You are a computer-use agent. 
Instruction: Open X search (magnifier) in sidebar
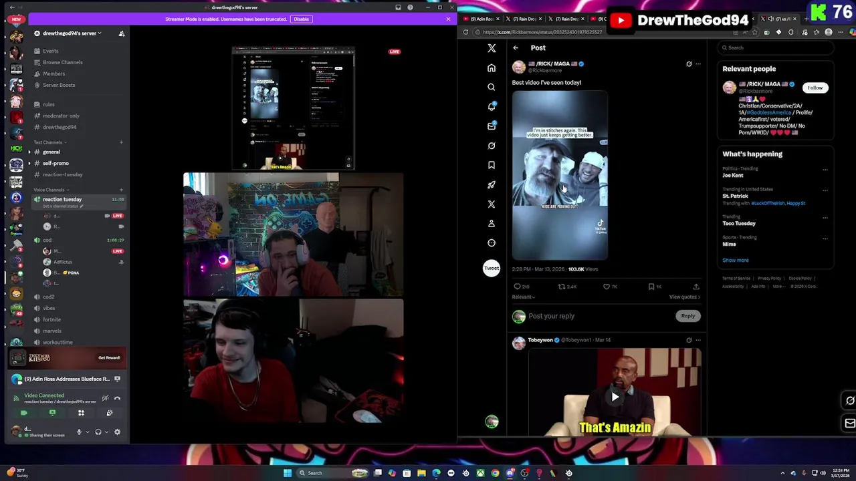[492, 87]
